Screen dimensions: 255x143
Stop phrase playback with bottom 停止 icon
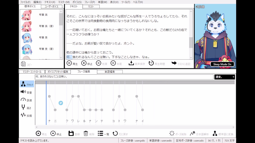tap(53, 133)
